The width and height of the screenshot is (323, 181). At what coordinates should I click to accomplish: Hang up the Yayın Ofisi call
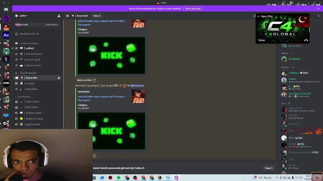pyautogui.click(x=306, y=40)
